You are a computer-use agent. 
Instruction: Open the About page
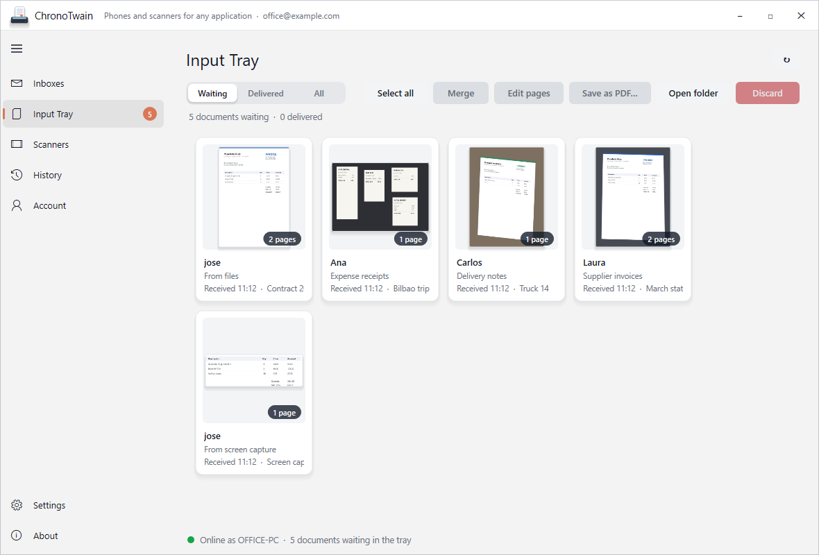pyautogui.click(x=83, y=536)
